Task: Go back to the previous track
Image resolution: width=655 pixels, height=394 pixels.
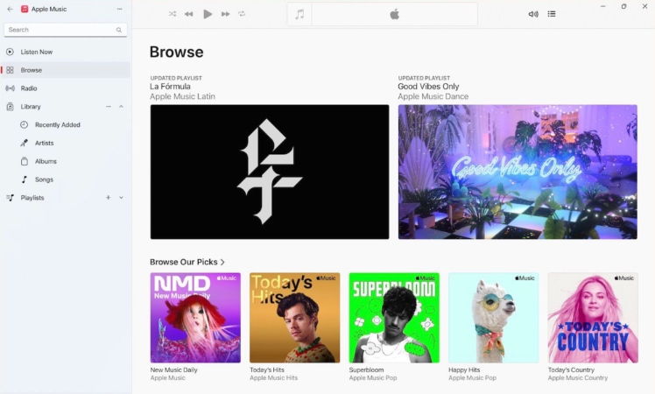Action: pos(188,14)
